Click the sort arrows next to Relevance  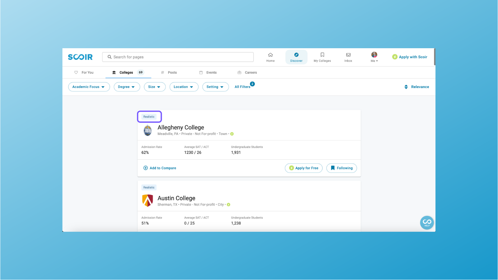(406, 87)
